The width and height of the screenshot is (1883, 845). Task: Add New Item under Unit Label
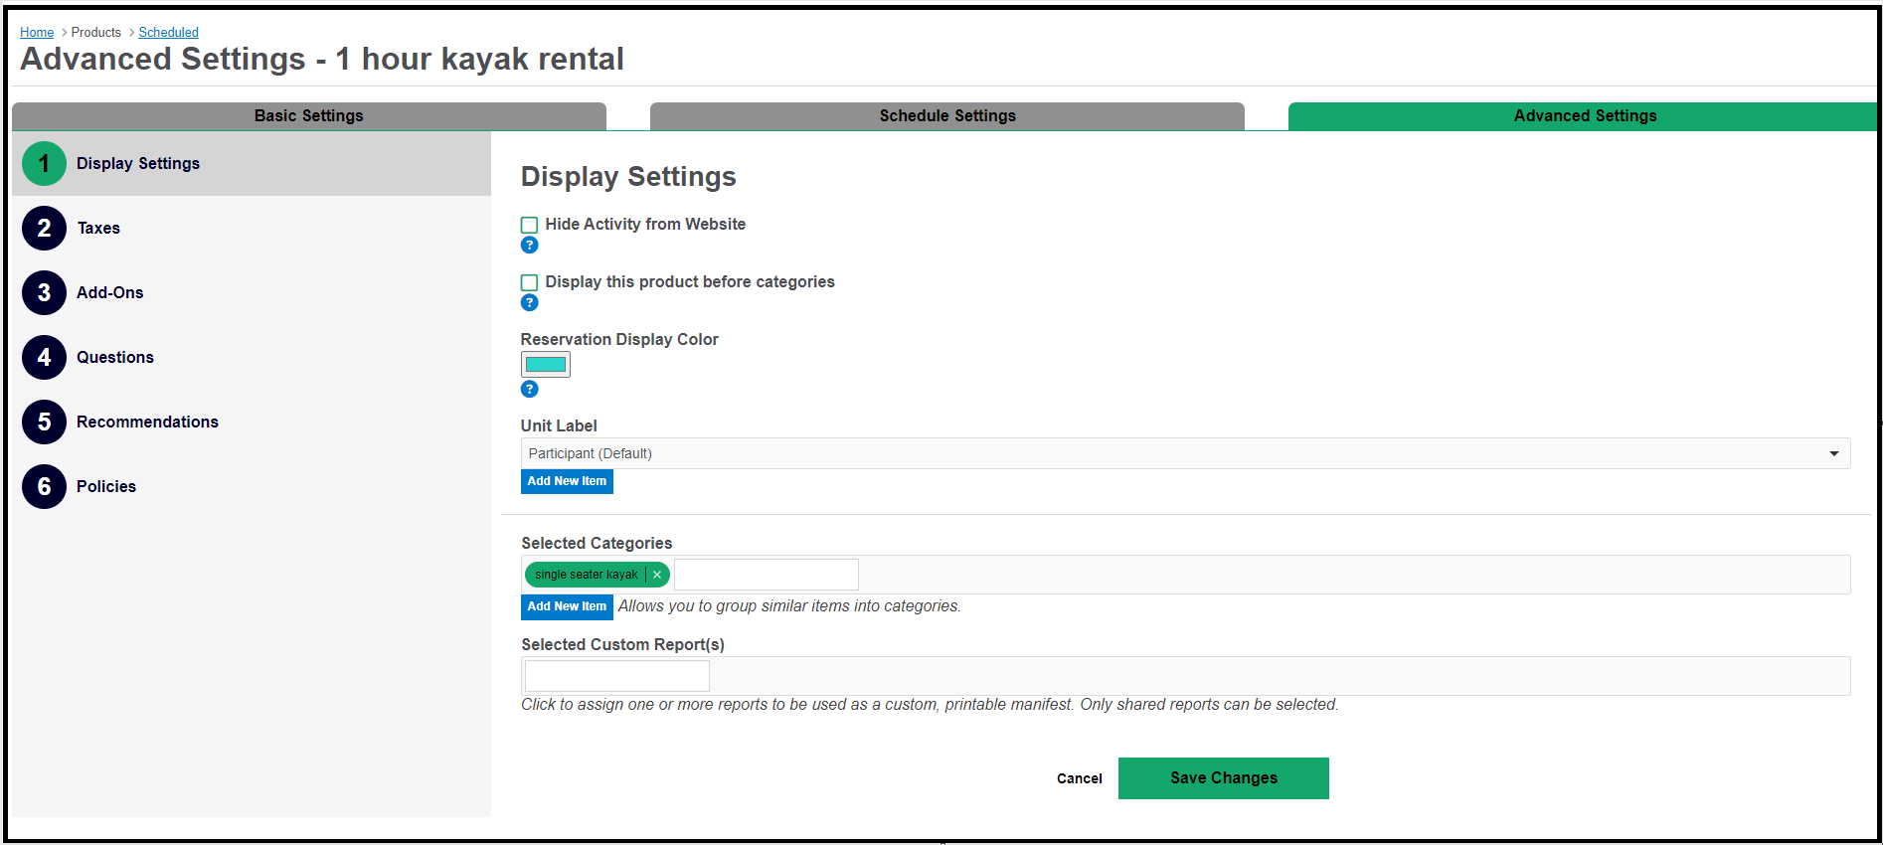click(567, 481)
